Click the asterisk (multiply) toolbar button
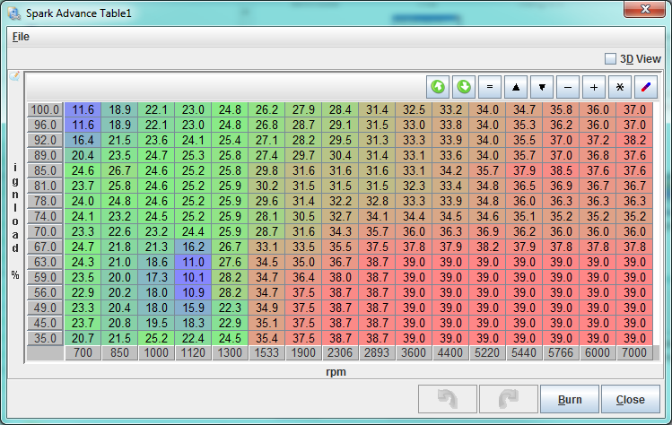Image resolution: width=672 pixels, height=425 pixels. (620, 87)
